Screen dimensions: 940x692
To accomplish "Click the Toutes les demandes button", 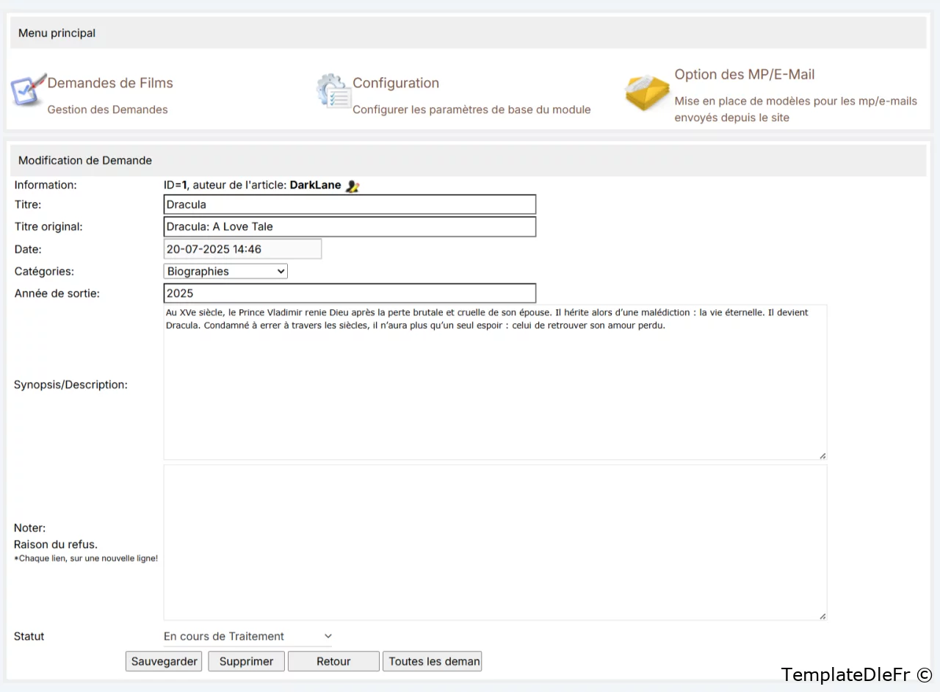I will click(432, 661).
